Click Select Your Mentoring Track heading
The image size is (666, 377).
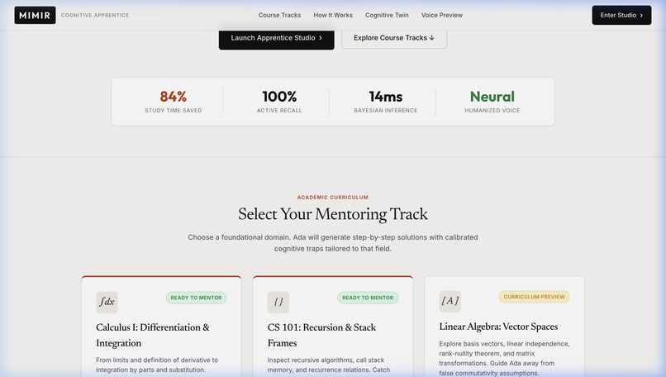click(333, 214)
